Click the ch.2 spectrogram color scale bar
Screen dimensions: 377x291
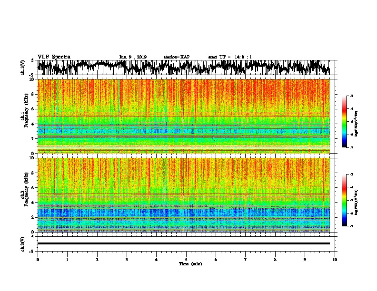point(345,200)
